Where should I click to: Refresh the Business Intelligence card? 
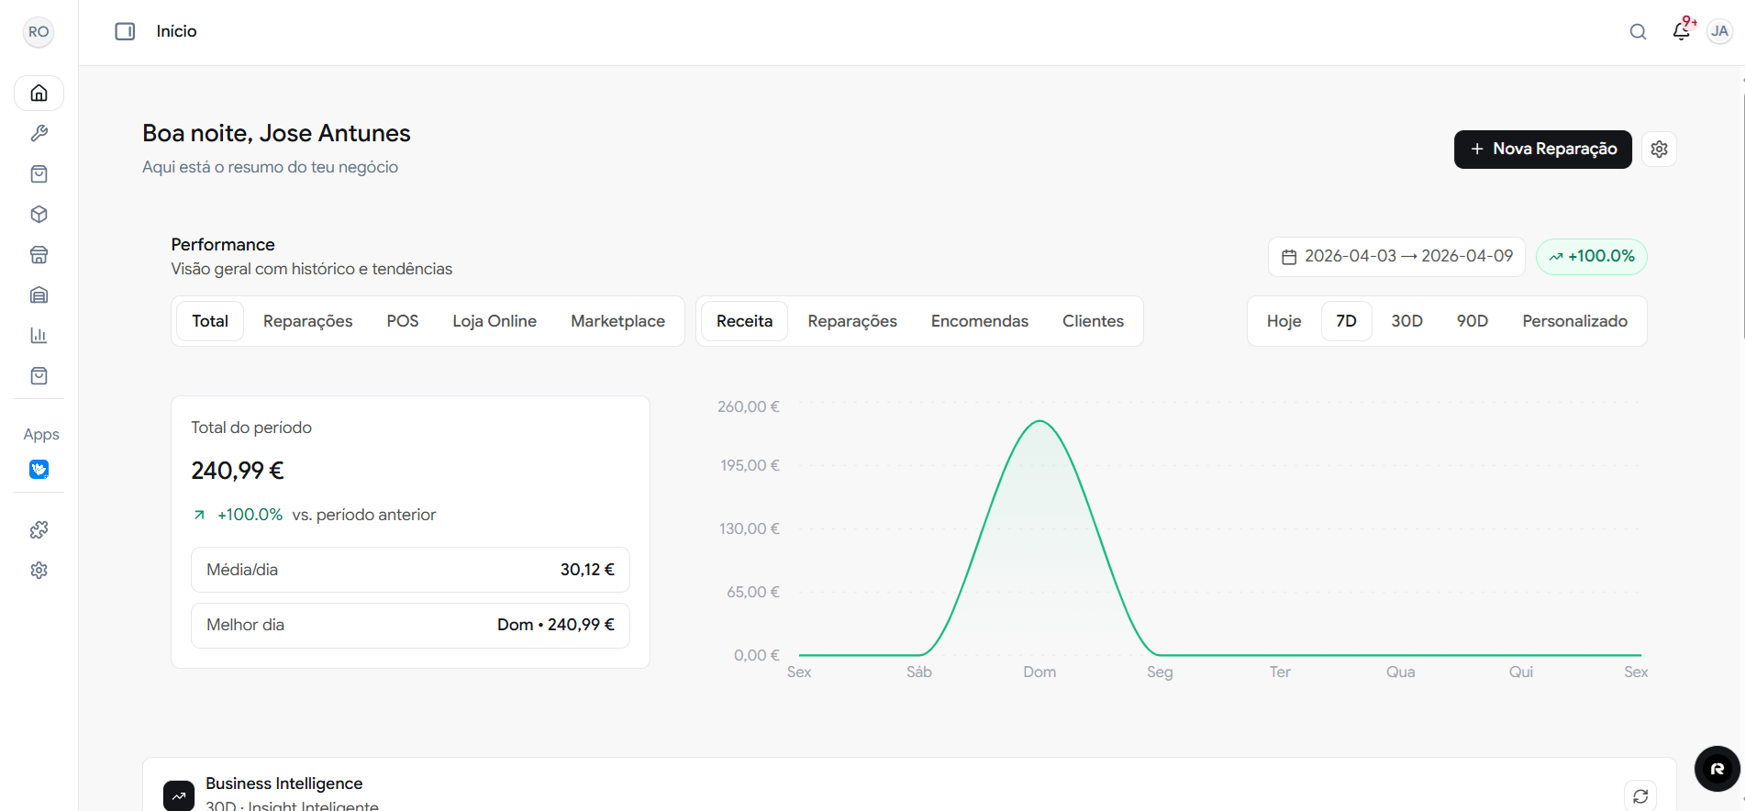(1640, 795)
